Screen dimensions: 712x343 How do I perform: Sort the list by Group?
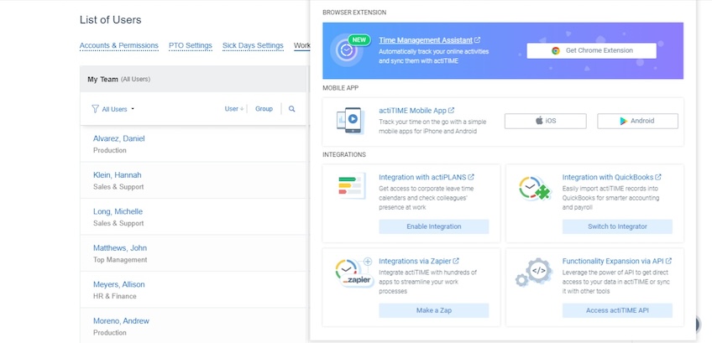264,109
